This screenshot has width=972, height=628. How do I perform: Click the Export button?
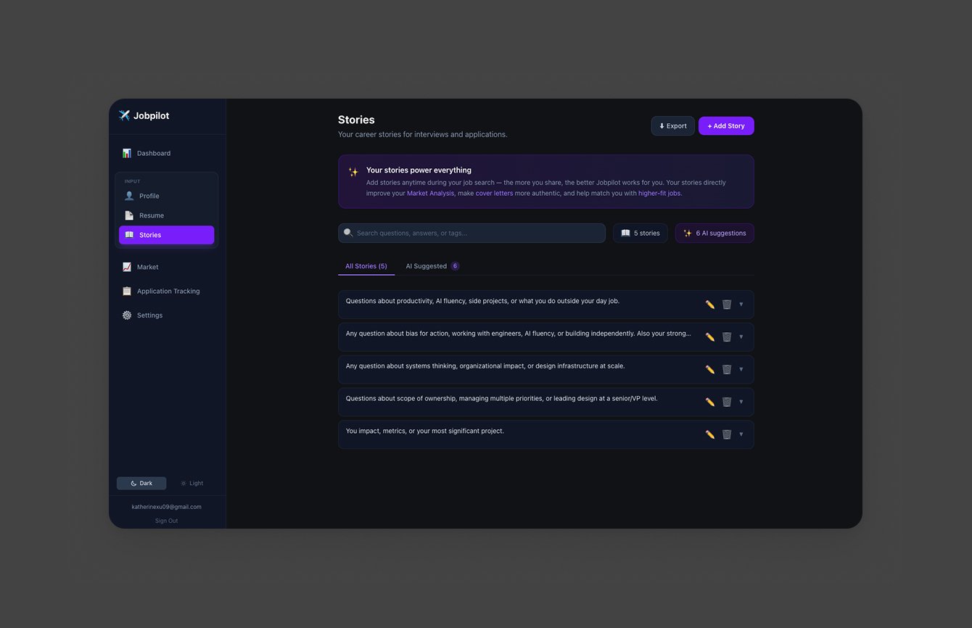point(672,126)
